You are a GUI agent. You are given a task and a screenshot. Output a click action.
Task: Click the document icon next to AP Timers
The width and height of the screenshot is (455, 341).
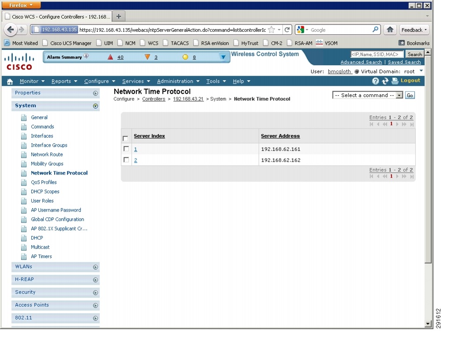point(24,256)
